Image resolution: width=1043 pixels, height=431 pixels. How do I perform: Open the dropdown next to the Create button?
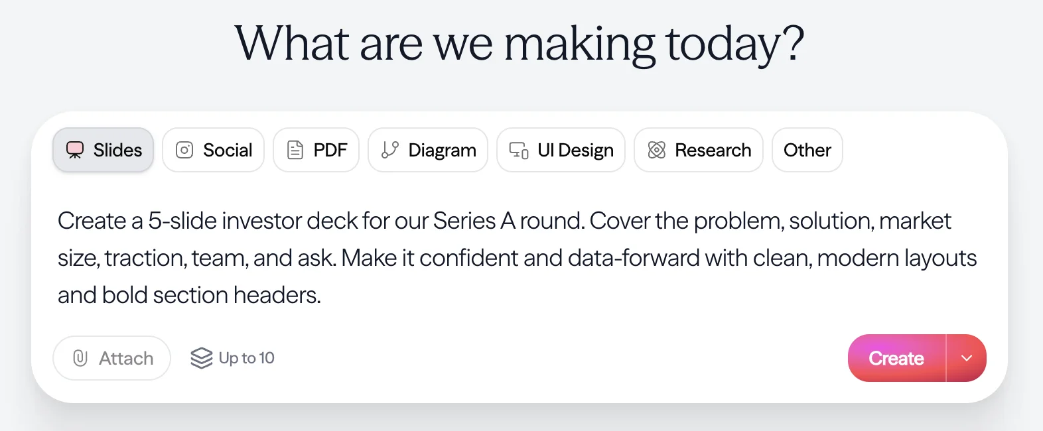click(x=967, y=358)
